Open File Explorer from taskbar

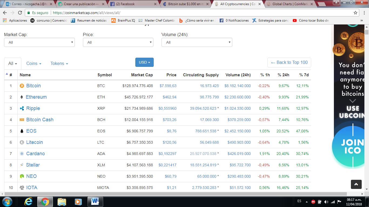[x=62, y=201]
